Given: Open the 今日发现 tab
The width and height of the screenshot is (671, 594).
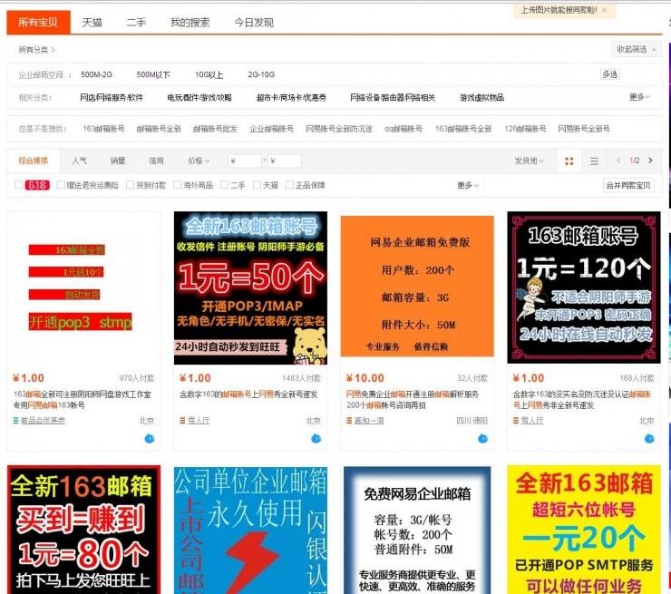Looking at the screenshot, I should click(254, 23).
